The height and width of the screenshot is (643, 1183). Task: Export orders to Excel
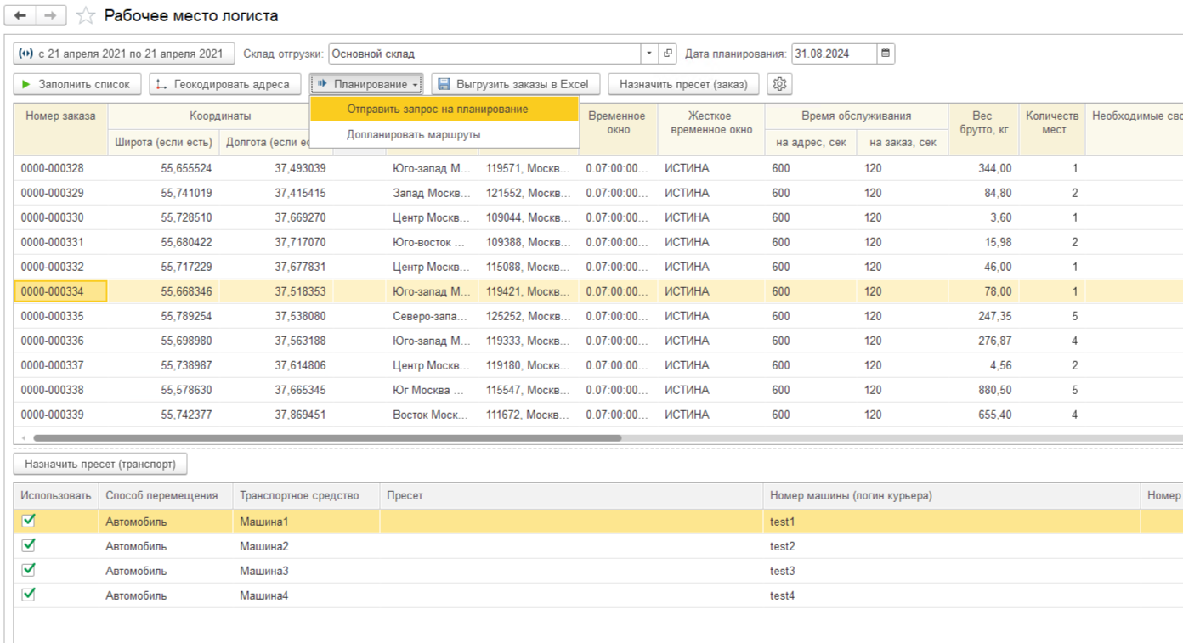click(515, 84)
